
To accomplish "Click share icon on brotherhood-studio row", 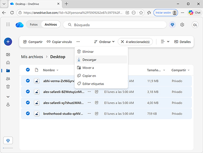I will click(x=97, y=114).
